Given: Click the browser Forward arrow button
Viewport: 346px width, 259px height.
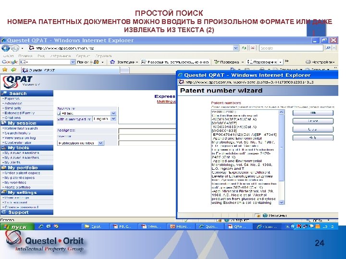Looking at the screenshot, I should (x=15, y=48).
